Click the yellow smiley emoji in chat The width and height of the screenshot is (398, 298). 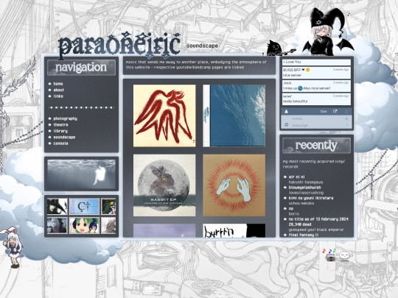coord(308,70)
